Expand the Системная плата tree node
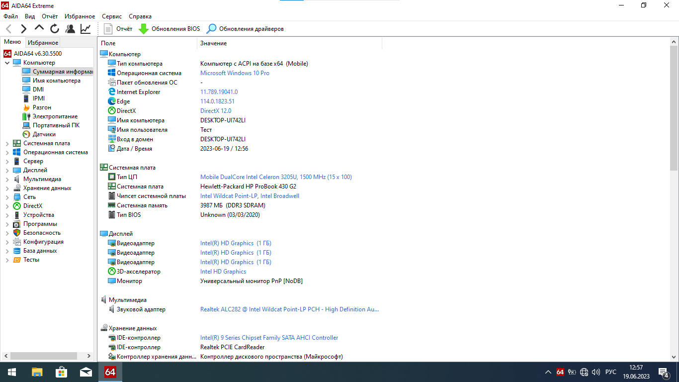The image size is (679, 382). tap(7, 143)
